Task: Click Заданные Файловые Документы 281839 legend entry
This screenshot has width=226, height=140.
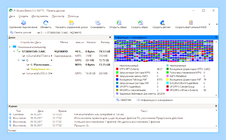Action: coord(140,94)
